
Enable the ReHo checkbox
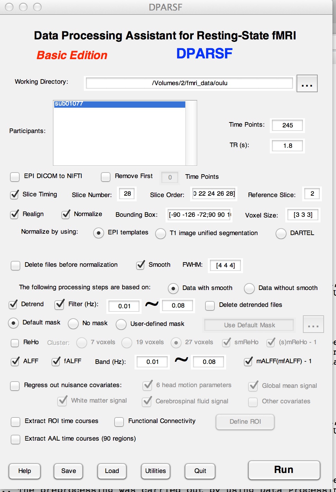tap(15, 343)
